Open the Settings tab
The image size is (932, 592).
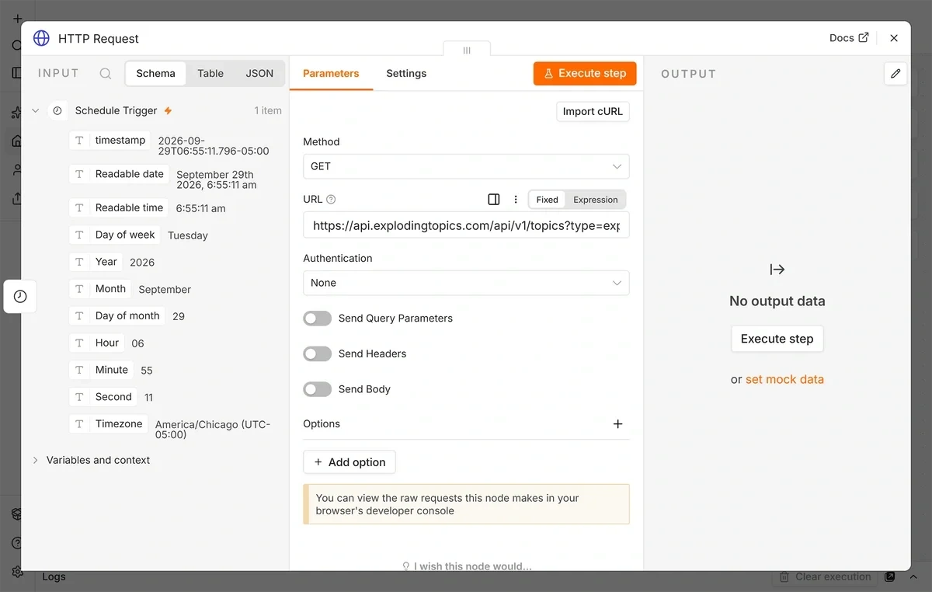coord(406,74)
